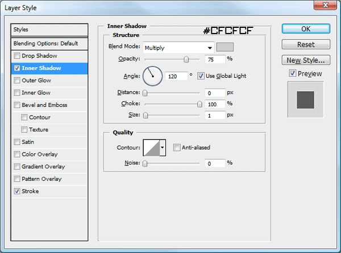Image resolution: width=341 pixels, height=253 pixels.
Task: Click the Opacity slider handle
Action: (186, 59)
